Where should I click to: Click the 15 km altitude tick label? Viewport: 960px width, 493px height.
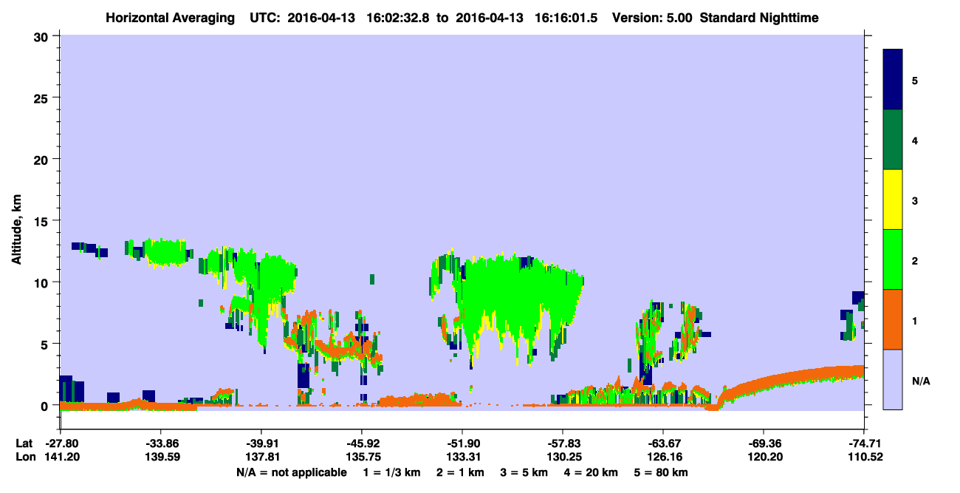click(43, 221)
